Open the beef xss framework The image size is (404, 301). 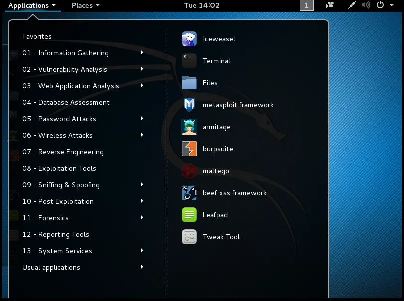pos(234,193)
